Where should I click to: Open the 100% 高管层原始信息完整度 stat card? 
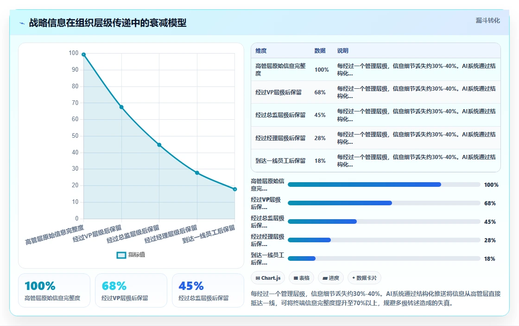(x=54, y=290)
